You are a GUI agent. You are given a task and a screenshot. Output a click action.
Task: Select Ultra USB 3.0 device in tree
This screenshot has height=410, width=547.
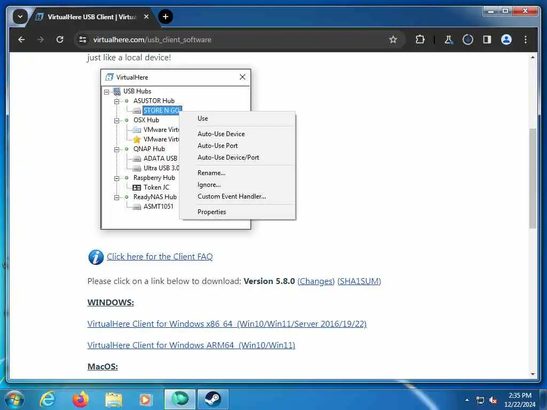coord(161,168)
